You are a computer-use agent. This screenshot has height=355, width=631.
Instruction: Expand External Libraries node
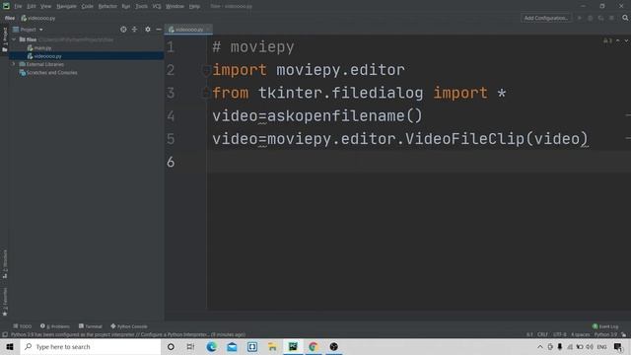click(14, 64)
